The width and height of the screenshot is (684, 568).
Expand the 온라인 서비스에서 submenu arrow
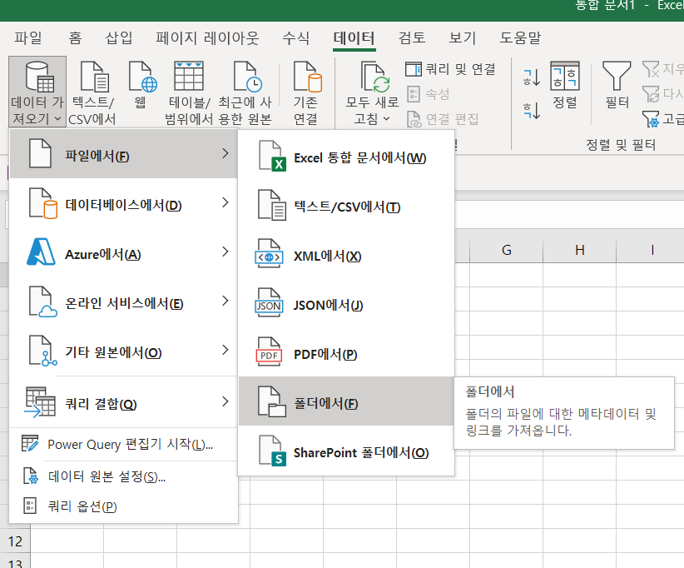tap(226, 301)
